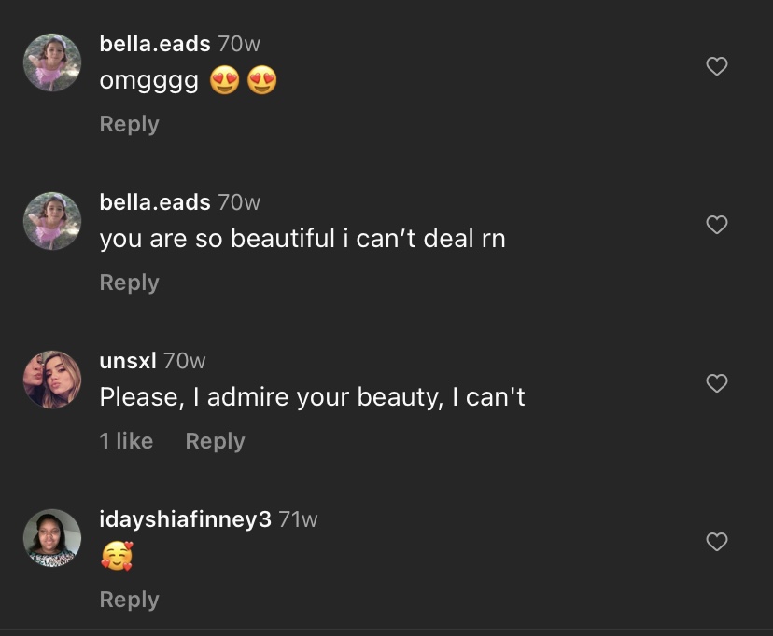
Task: Like unsxl's comment using the heart icon
Action: tap(716, 383)
